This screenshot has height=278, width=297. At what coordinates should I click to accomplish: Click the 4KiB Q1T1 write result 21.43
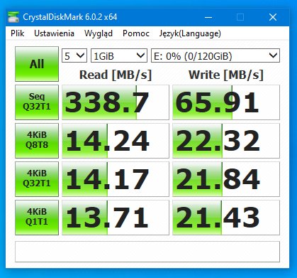pyautogui.click(x=226, y=218)
